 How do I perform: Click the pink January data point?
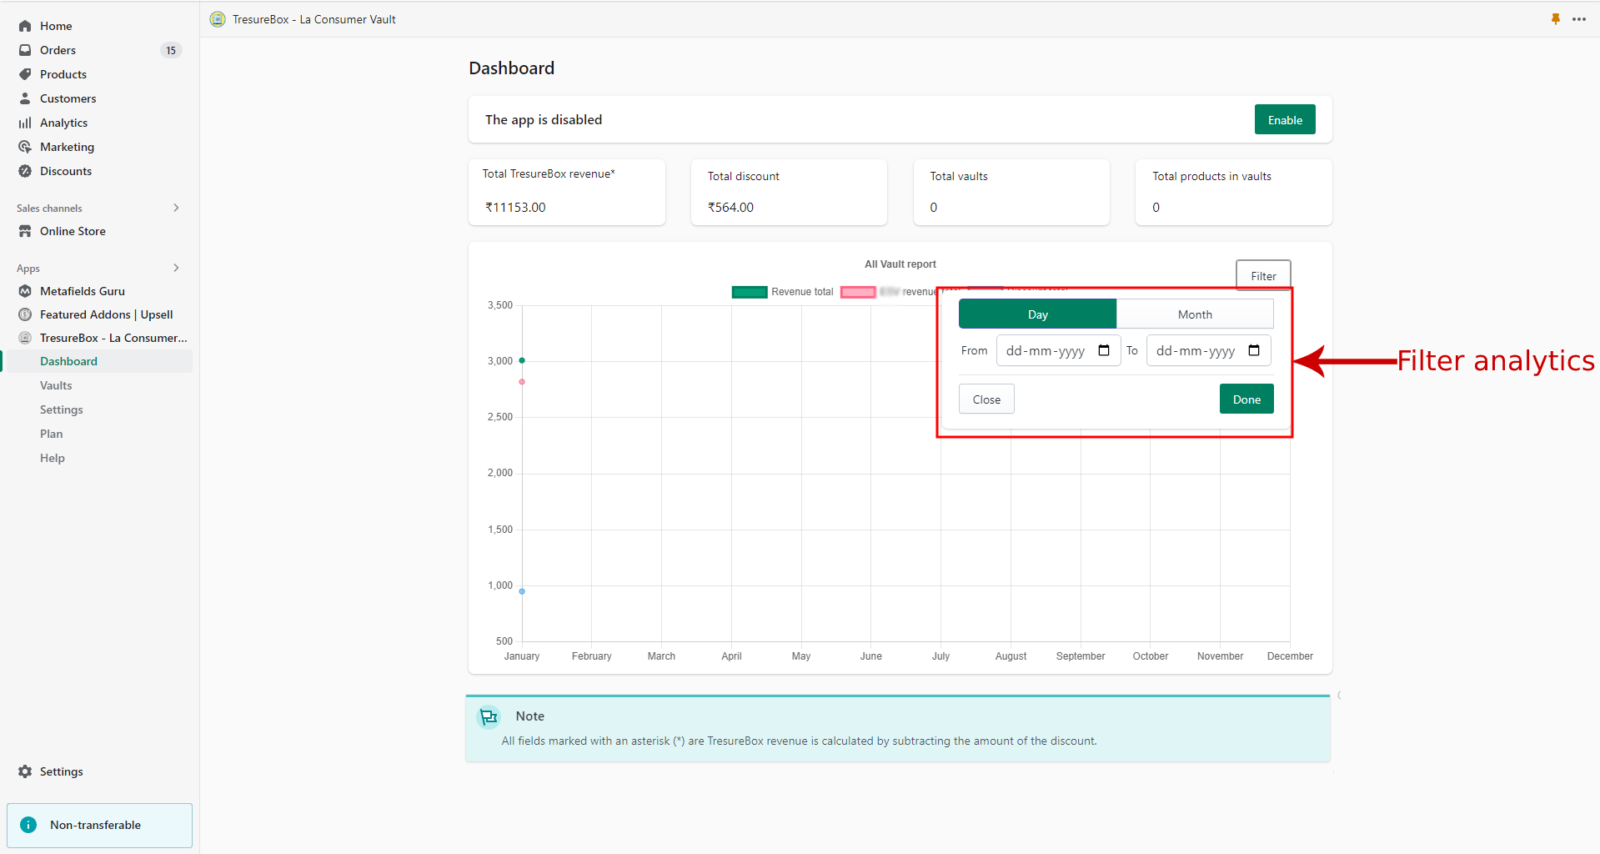[x=522, y=382]
